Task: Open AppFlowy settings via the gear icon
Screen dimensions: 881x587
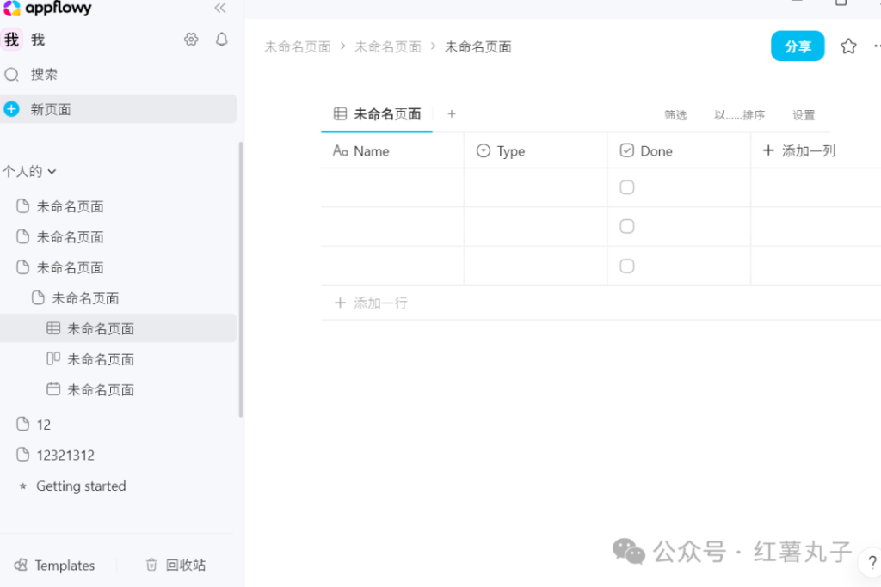Action: tap(191, 39)
